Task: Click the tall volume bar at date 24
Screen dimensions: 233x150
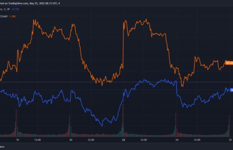Action: point(176,125)
